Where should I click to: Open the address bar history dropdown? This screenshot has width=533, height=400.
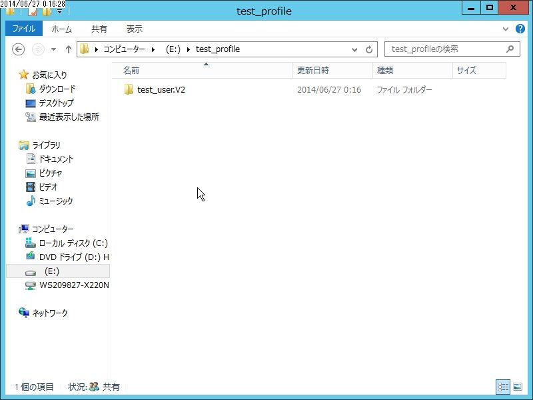(x=354, y=49)
